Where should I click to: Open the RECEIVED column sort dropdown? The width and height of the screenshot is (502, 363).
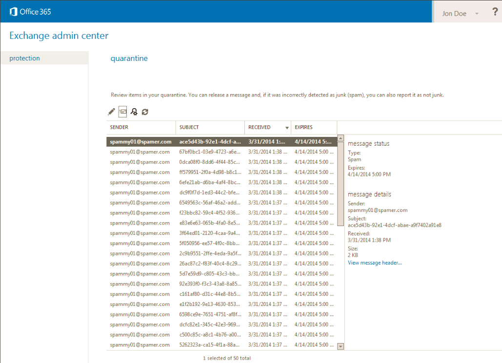[x=285, y=127]
